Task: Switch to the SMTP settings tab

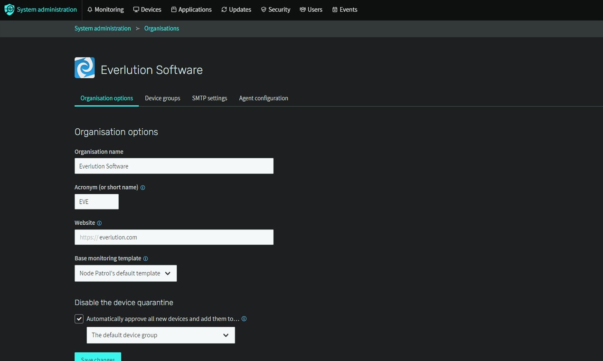Action: (209, 98)
